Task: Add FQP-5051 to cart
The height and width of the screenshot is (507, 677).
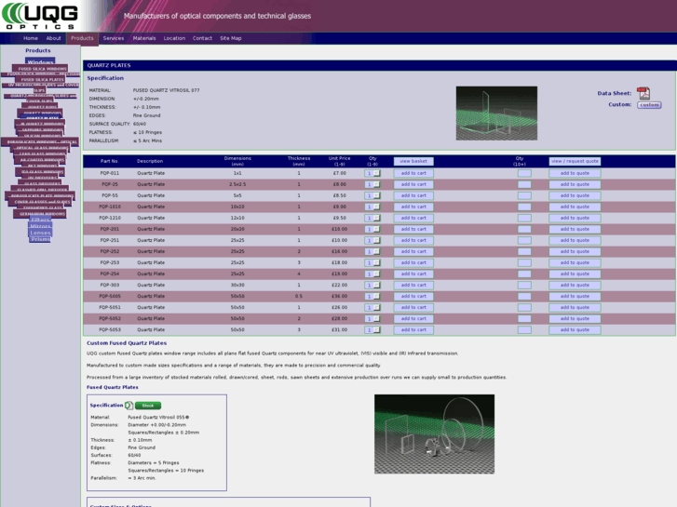Action: click(413, 308)
